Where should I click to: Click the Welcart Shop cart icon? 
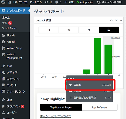(x=4, y=48)
